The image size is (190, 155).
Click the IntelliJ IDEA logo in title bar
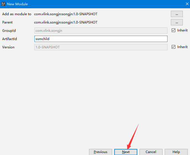coord(3,4)
